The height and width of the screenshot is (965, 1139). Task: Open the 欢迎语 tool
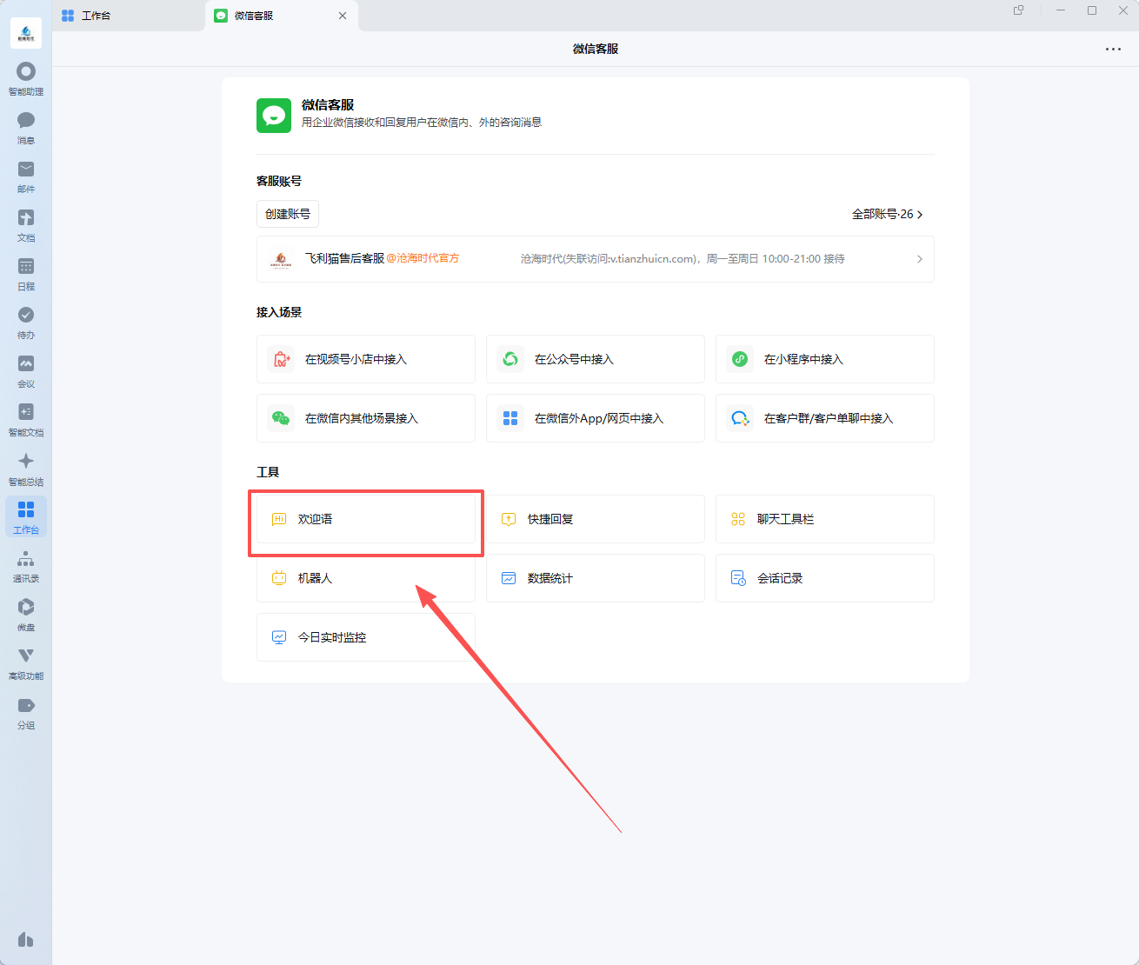coord(366,519)
